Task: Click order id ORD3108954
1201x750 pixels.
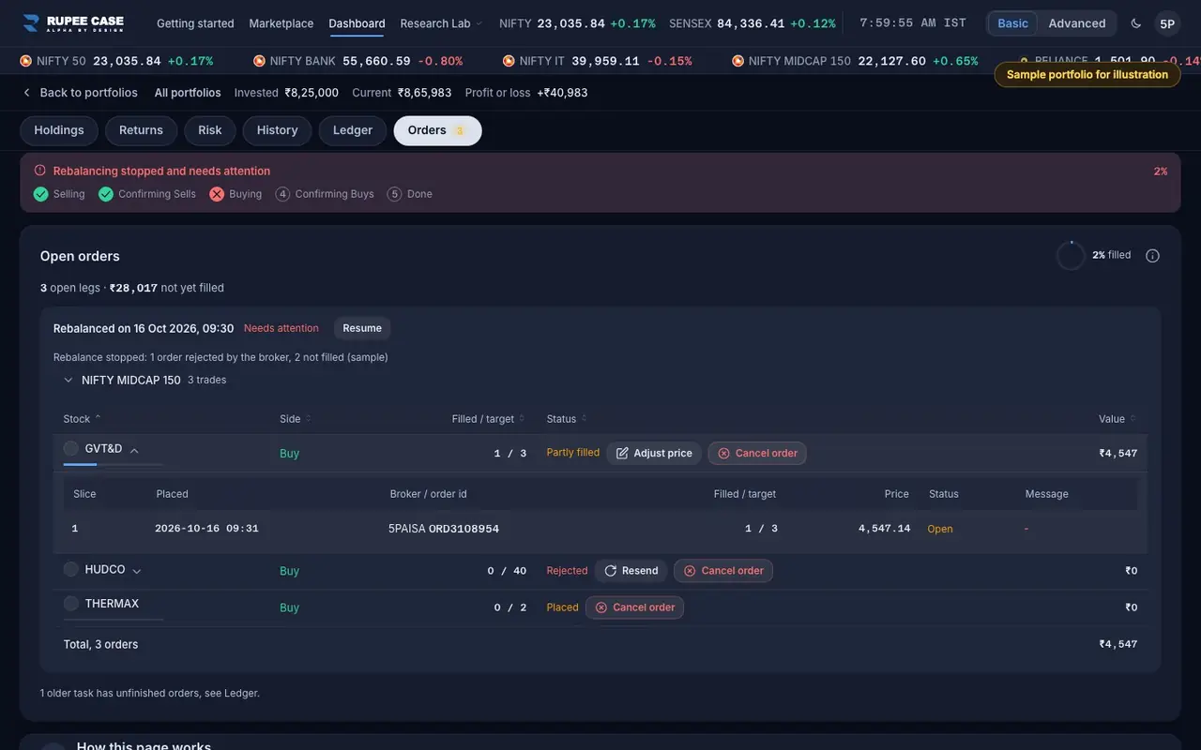Action: 464,529
